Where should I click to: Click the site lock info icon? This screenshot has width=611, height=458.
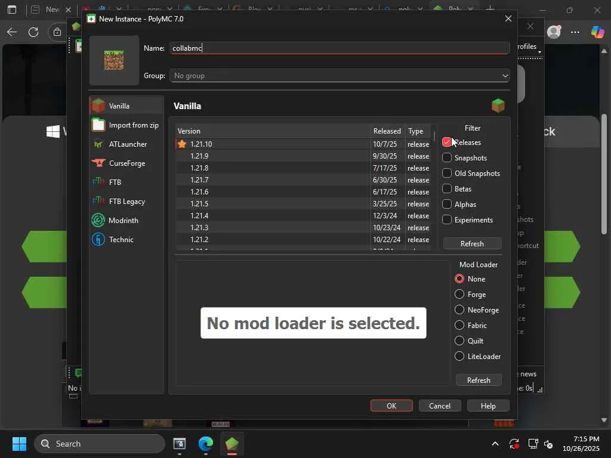57,32
